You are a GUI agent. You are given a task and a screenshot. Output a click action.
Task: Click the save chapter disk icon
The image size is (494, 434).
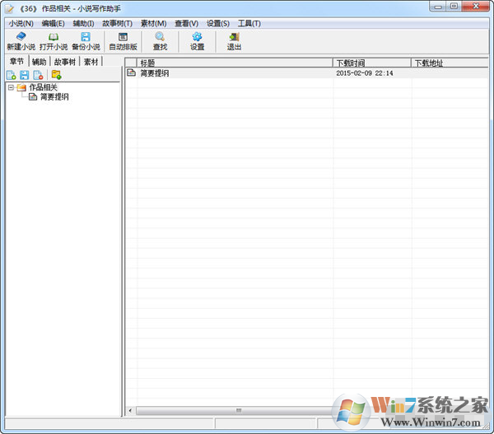pyautogui.click(x=24, y=75)
